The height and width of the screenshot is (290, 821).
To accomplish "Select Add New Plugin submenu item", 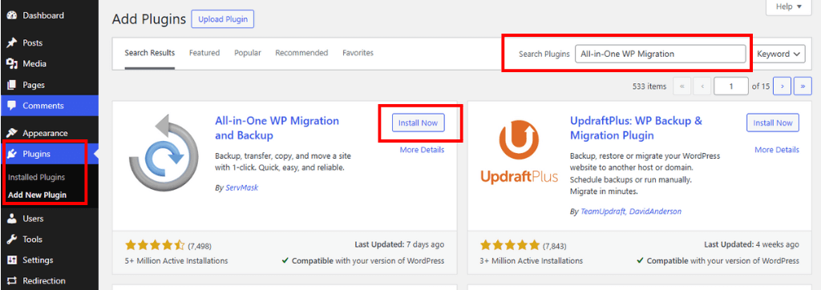I will tap(37, 195).
